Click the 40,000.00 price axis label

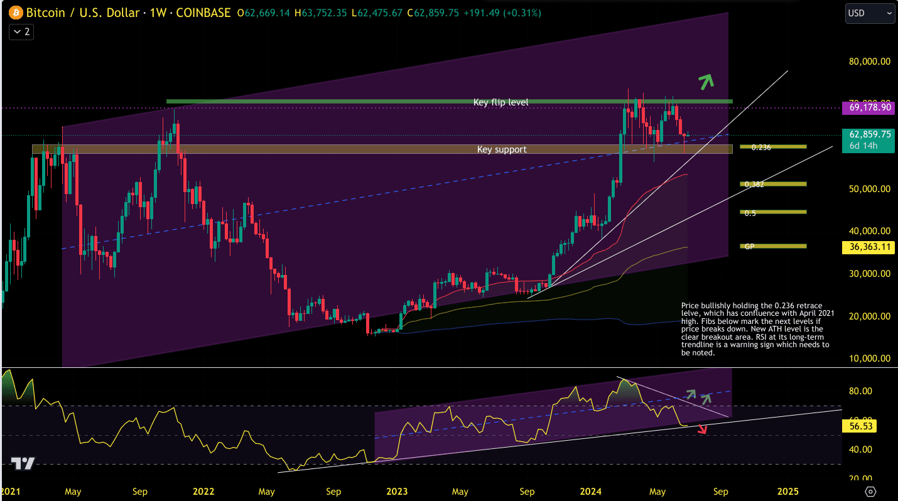[870, 231]
